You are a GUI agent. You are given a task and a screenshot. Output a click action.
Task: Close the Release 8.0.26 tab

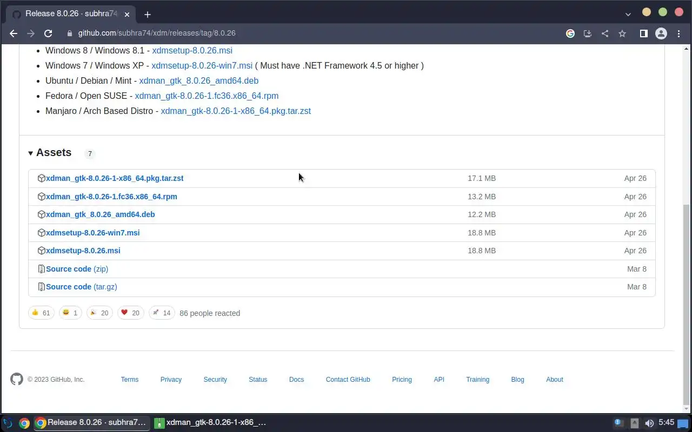tap(127, 15)
